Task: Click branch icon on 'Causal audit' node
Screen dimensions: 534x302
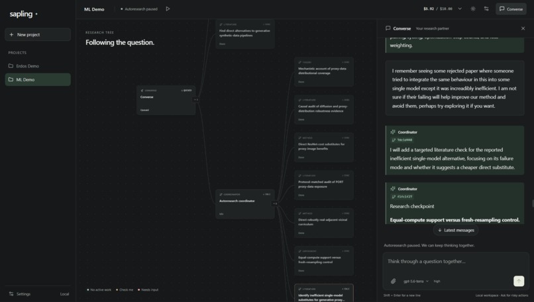Action: (x=300, y=100)
